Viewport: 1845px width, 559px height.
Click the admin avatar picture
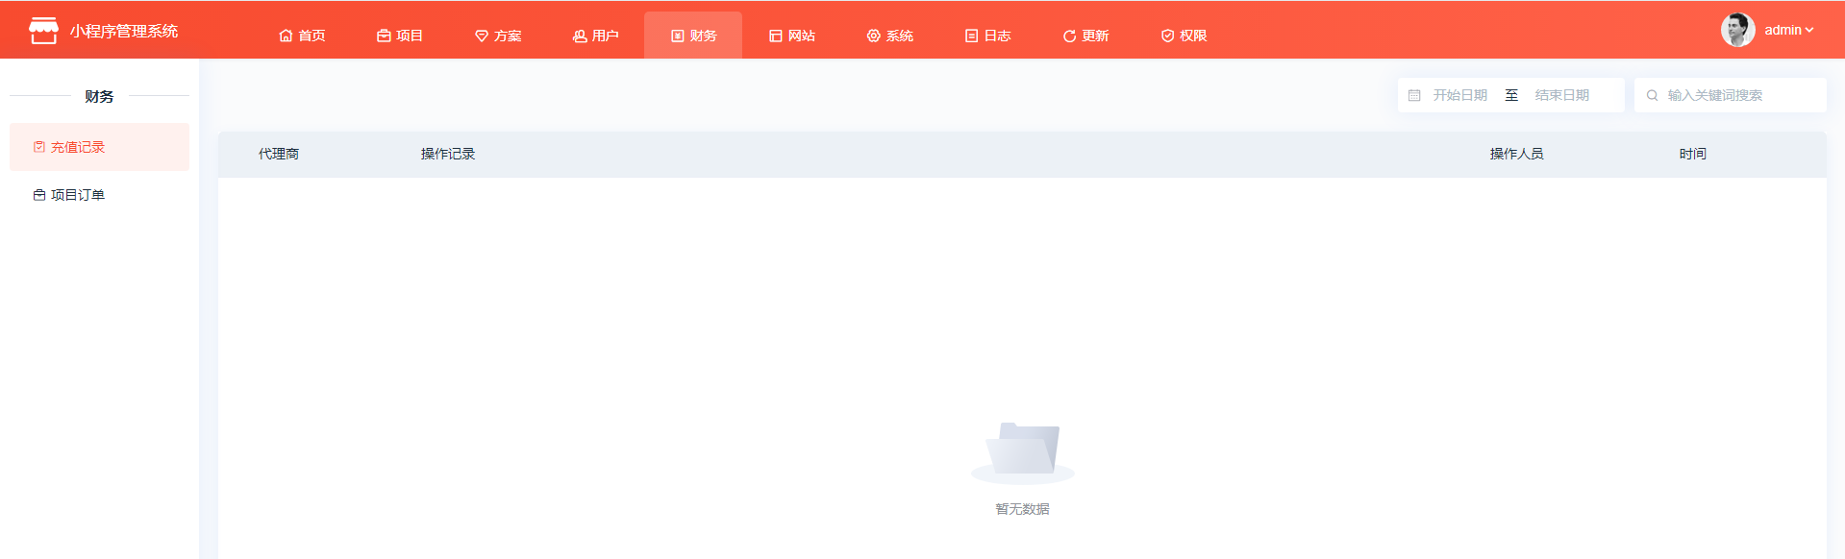pyautogui.click(x=1737, y=30)
